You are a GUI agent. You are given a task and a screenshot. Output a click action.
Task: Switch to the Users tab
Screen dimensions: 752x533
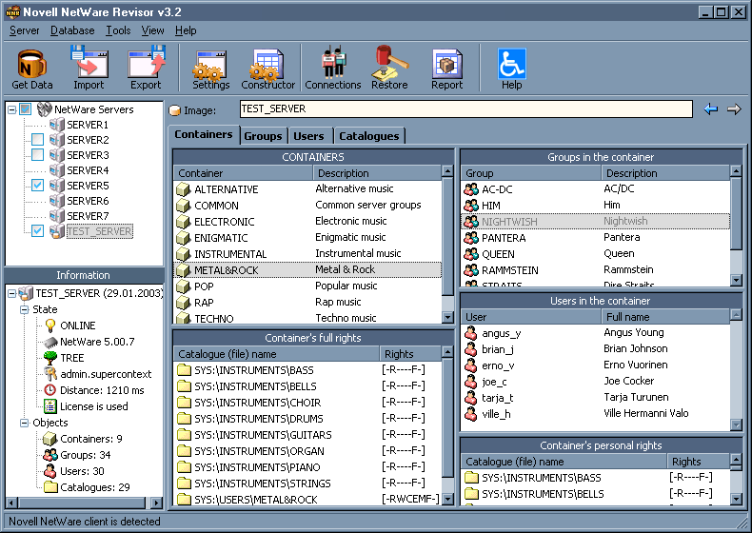308,136
